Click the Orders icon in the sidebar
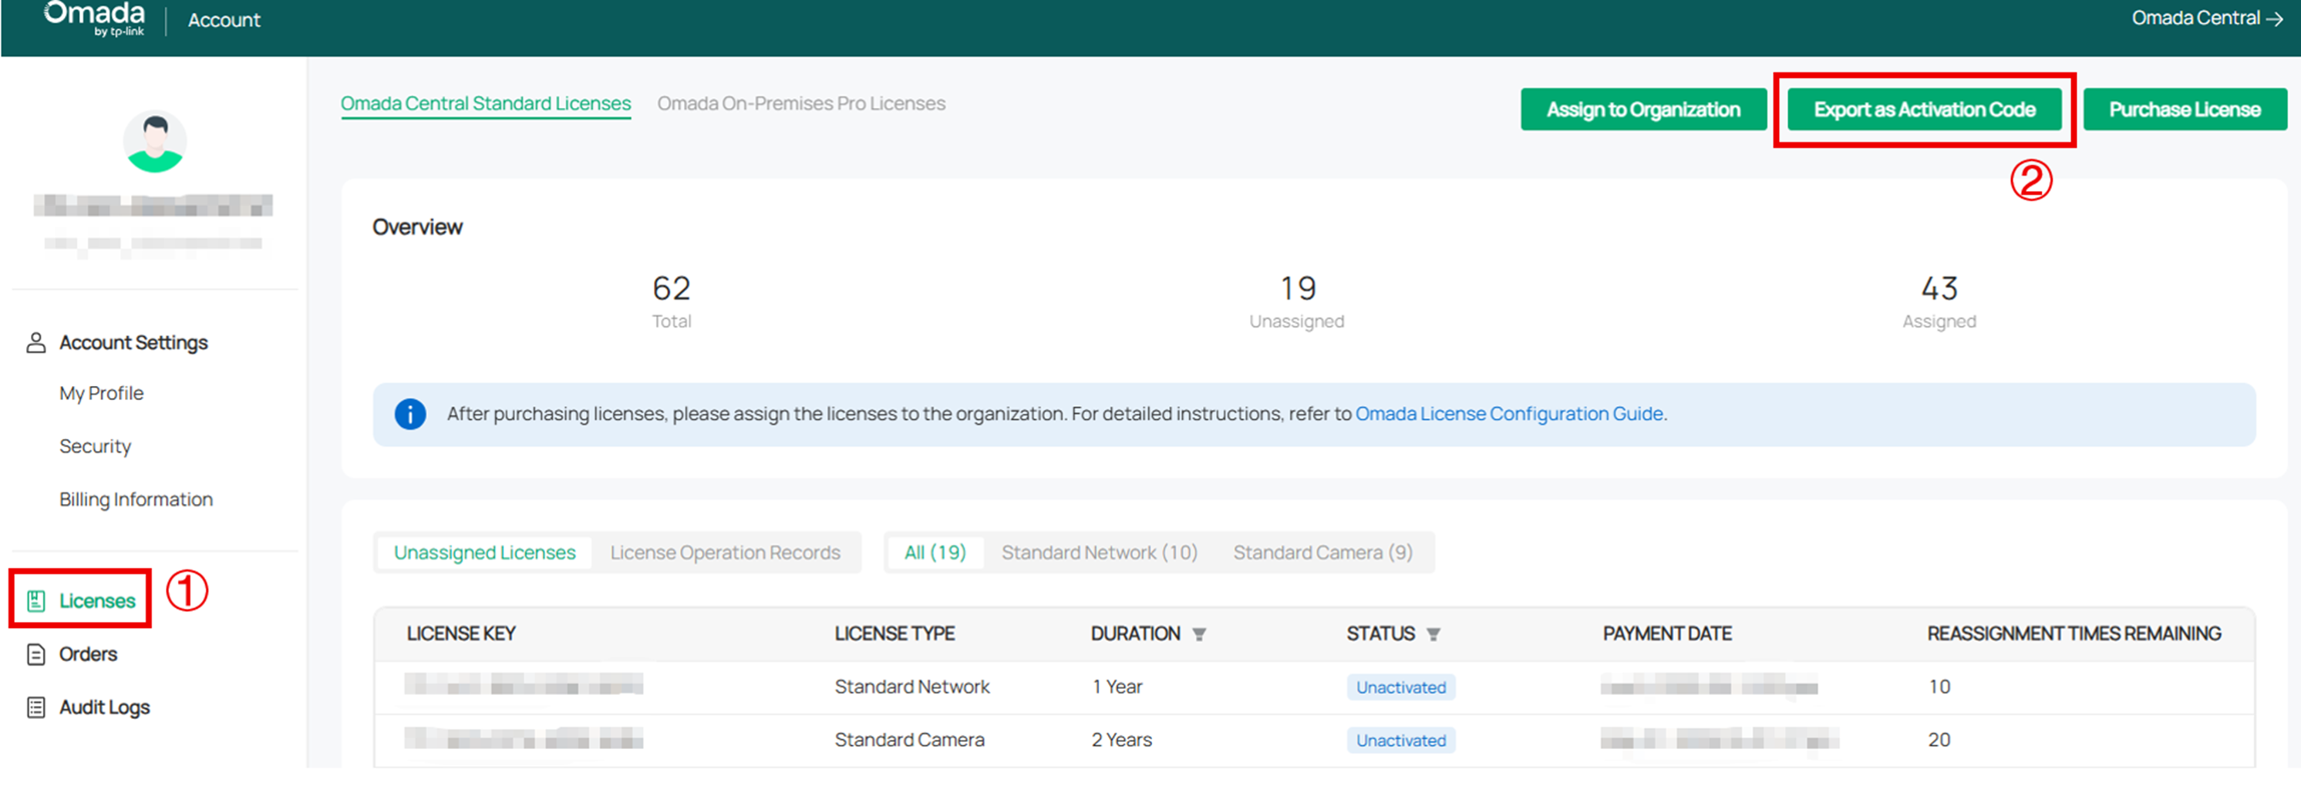The width and height of the screenshot is (2301, 786). coord(35,654)
